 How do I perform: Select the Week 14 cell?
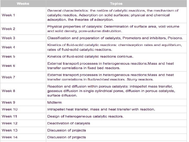click(10, 137)
